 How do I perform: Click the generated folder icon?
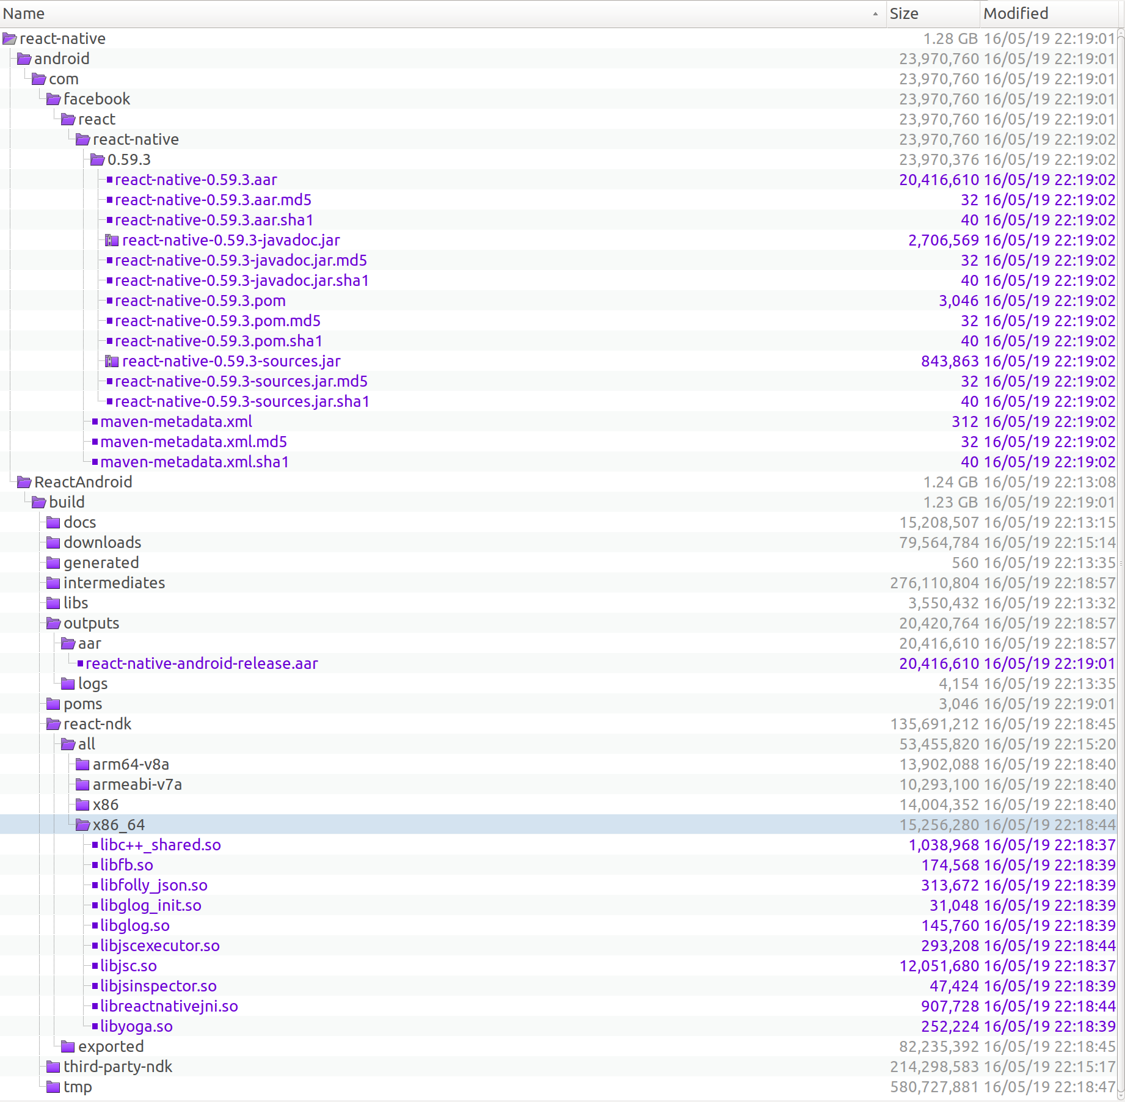[x=53, y=563]
